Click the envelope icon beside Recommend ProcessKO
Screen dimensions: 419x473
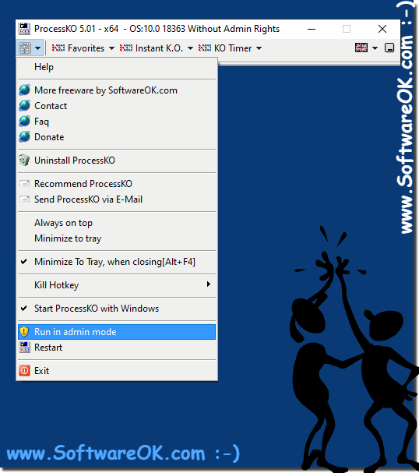24,183
